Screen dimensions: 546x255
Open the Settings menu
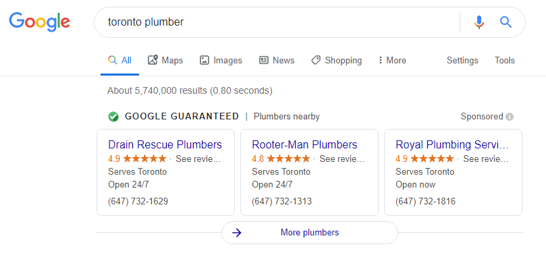click(462, 61)
